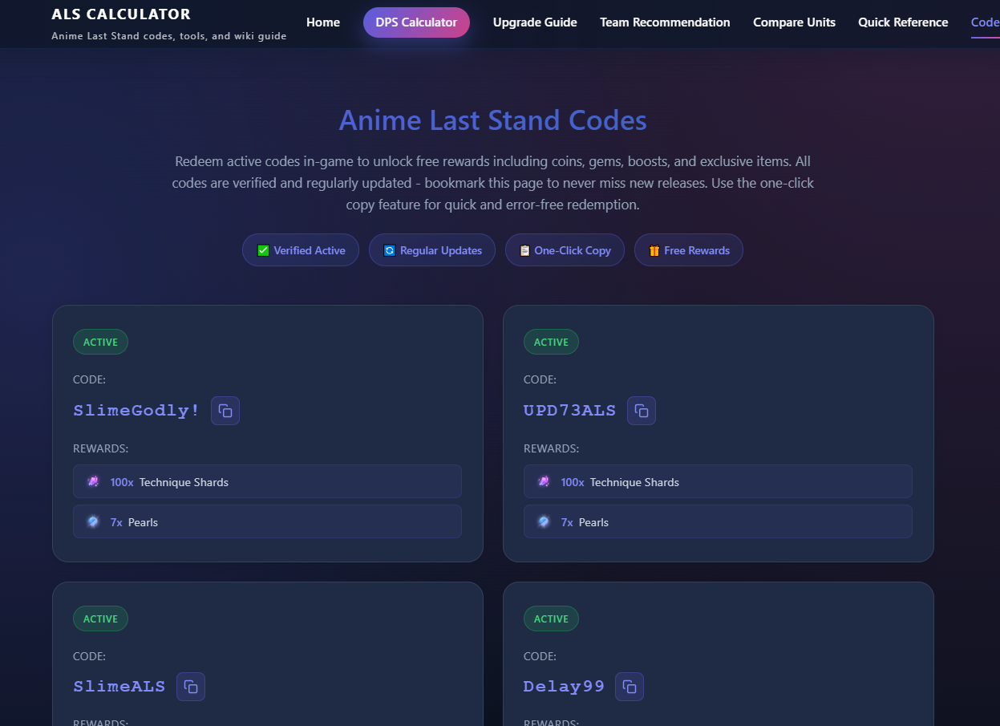The width and height of the screenshot is (1000, 726).
Task: Open the Upgrade Guide page
Action: pyautogui.click(x=534, y=22)
